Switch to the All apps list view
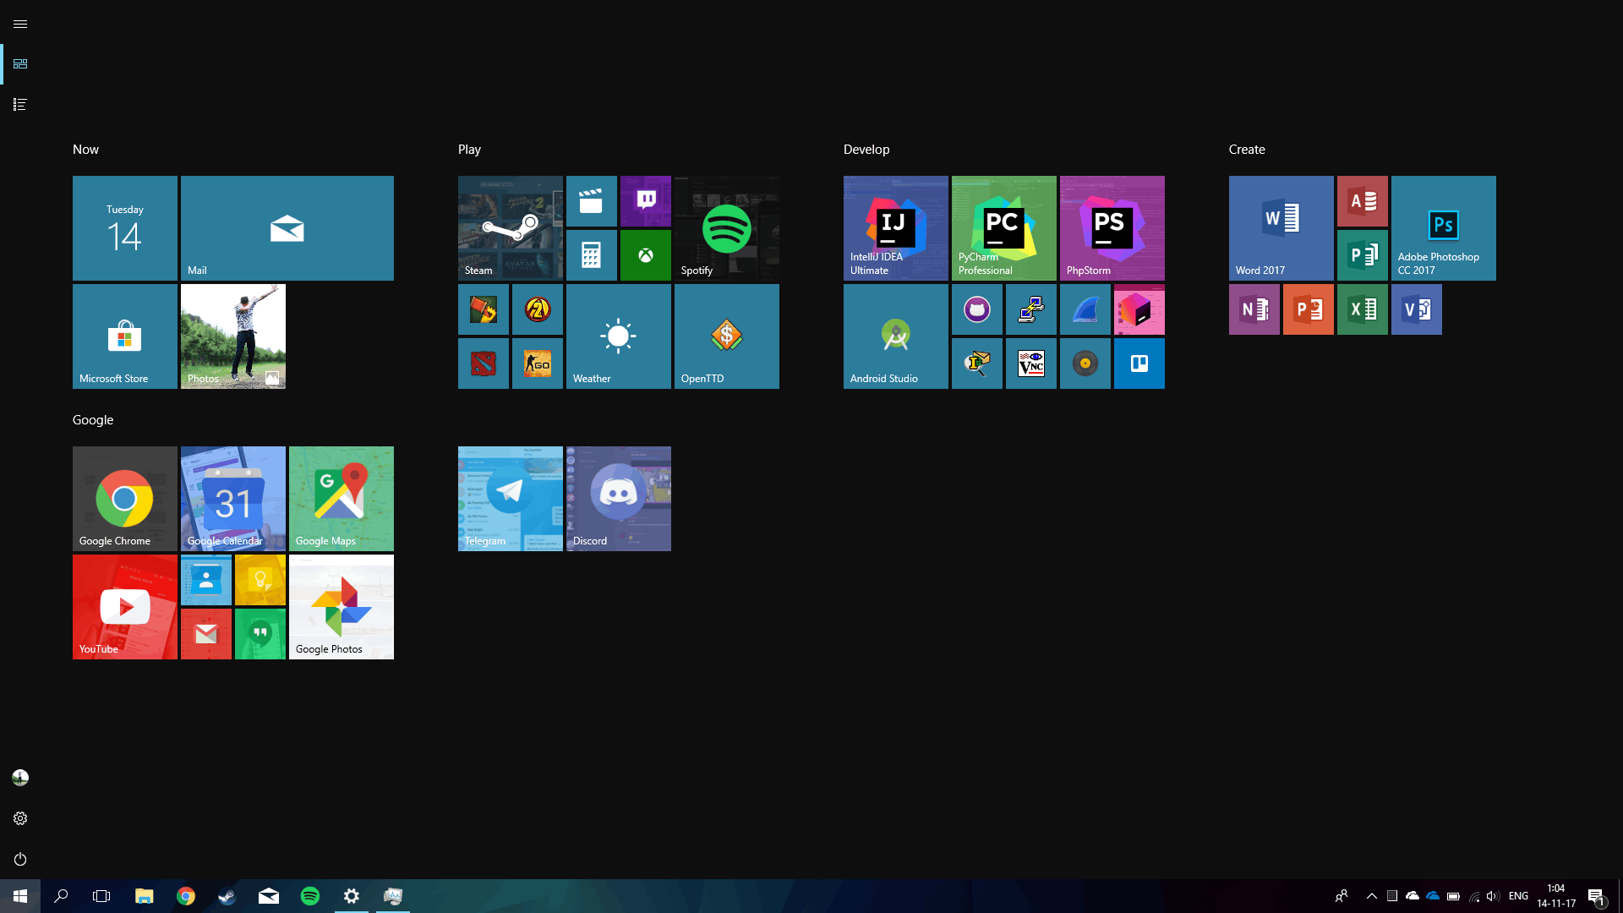1623x913 pixels. [x=20, y=105]
